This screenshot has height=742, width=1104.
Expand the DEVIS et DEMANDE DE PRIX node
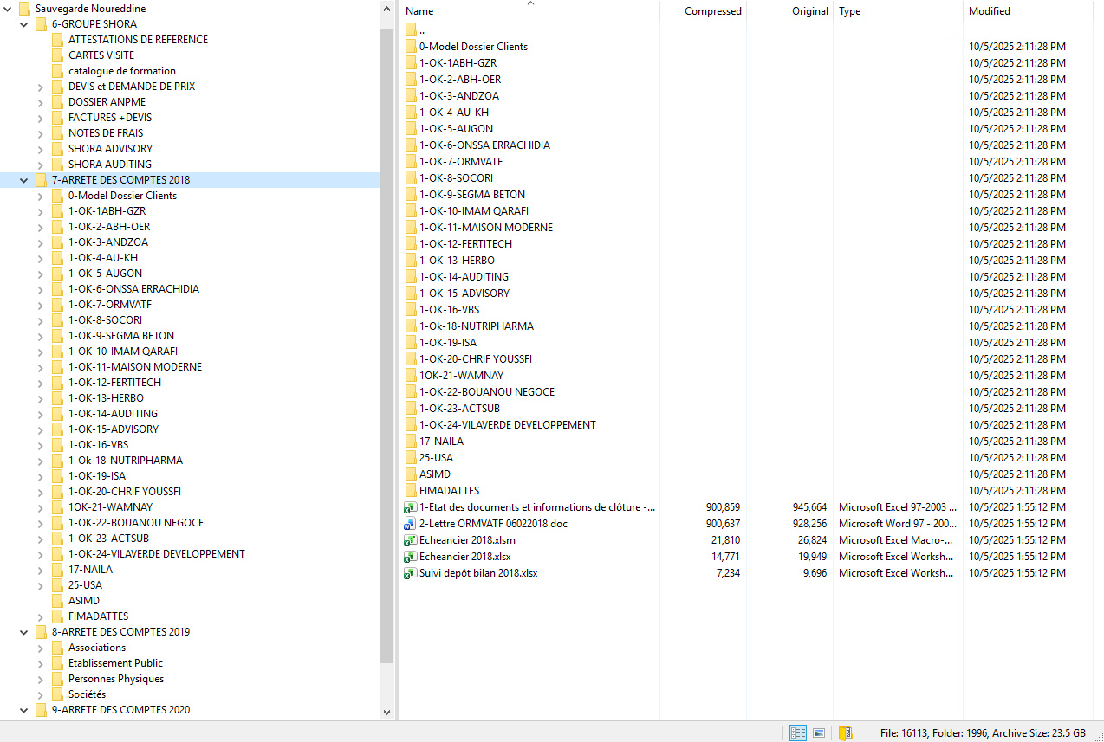pyautogui.click(x=41, y=87)
